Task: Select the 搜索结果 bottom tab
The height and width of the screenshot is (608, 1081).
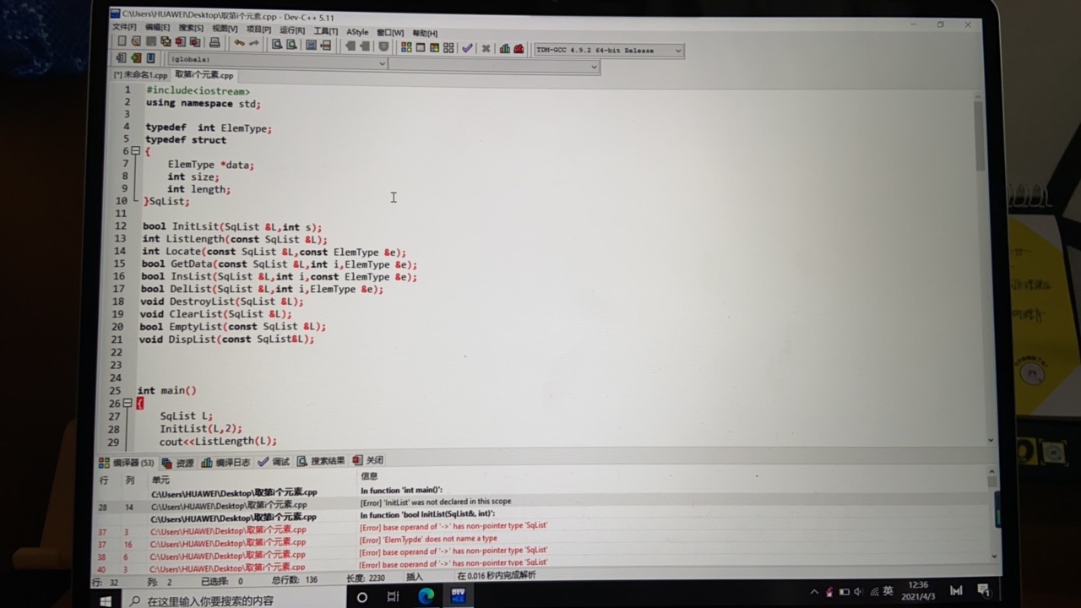Action: (x=321, y=461)
